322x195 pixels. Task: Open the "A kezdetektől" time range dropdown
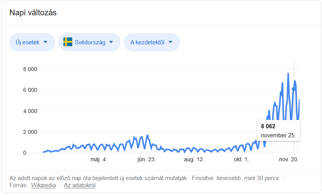coord(152,42)
